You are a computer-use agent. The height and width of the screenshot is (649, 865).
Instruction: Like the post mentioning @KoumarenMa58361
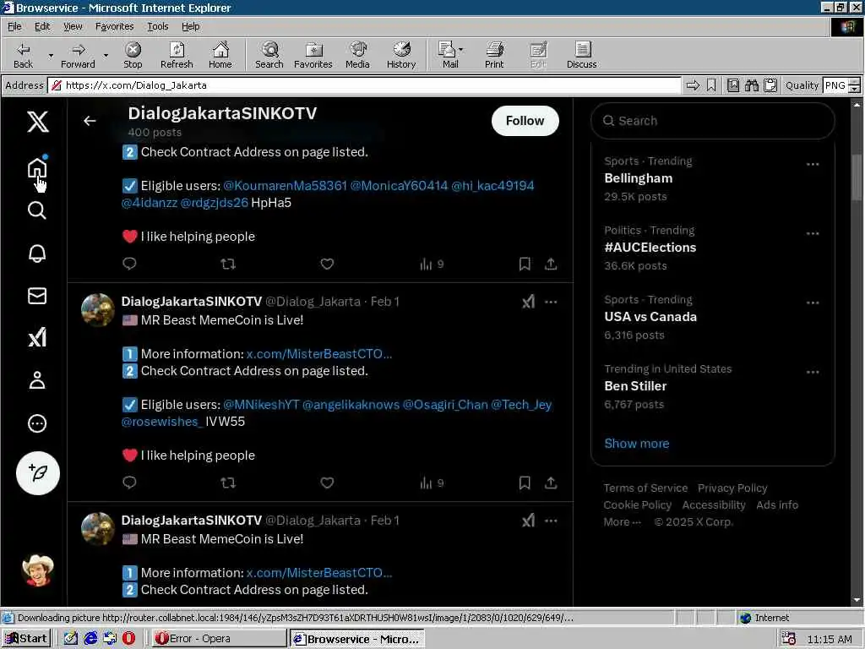(327, 264)
